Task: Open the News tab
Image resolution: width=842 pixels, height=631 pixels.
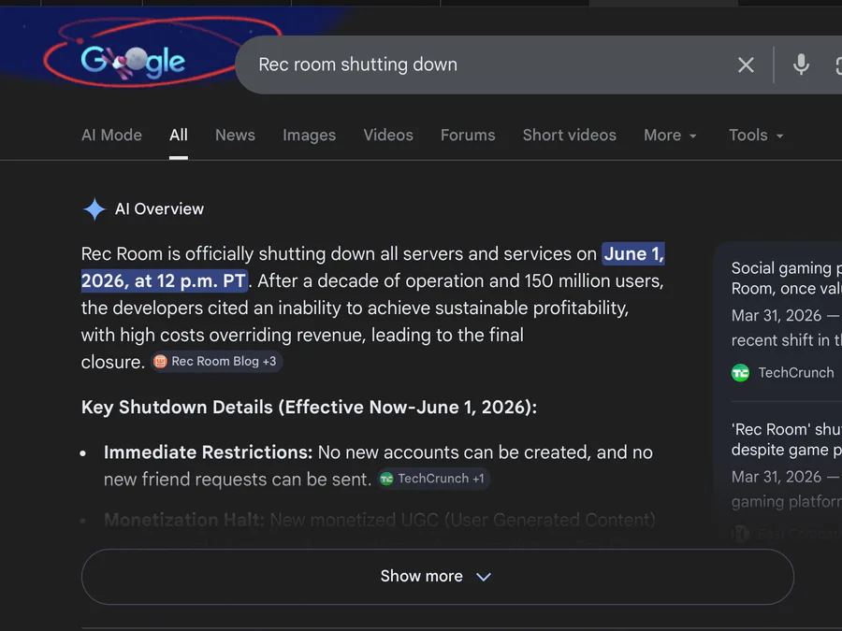Action: pos(235,136)
